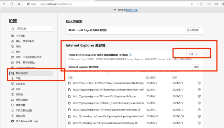Select 默认浏览器 in sidebar
Viewport: 224px width, 128px height.
[31, 73]
